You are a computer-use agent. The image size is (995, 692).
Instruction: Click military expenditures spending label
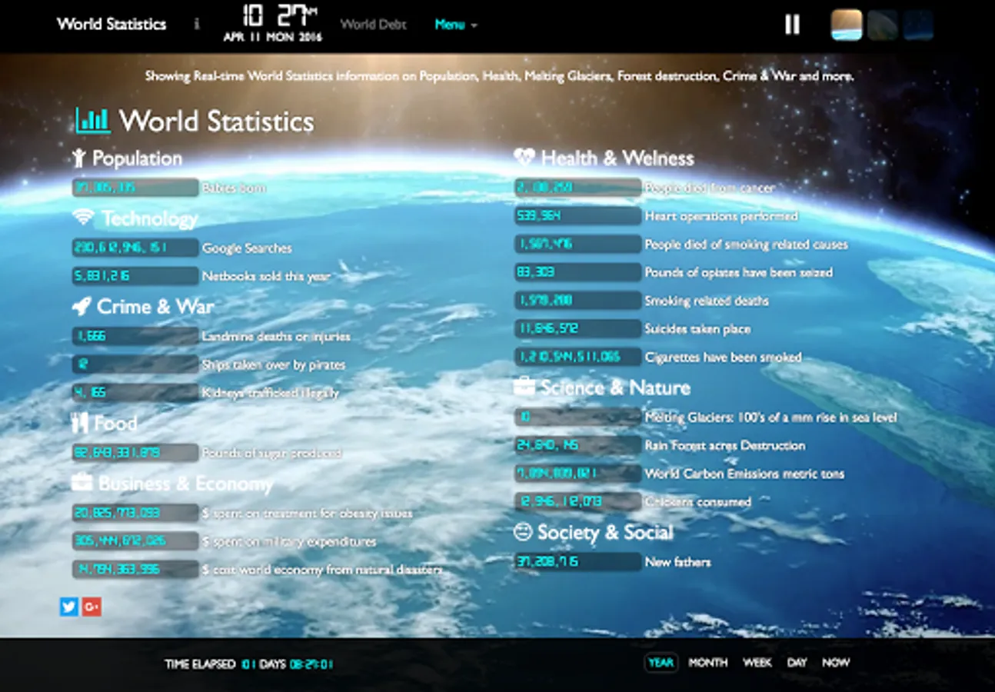289,541
